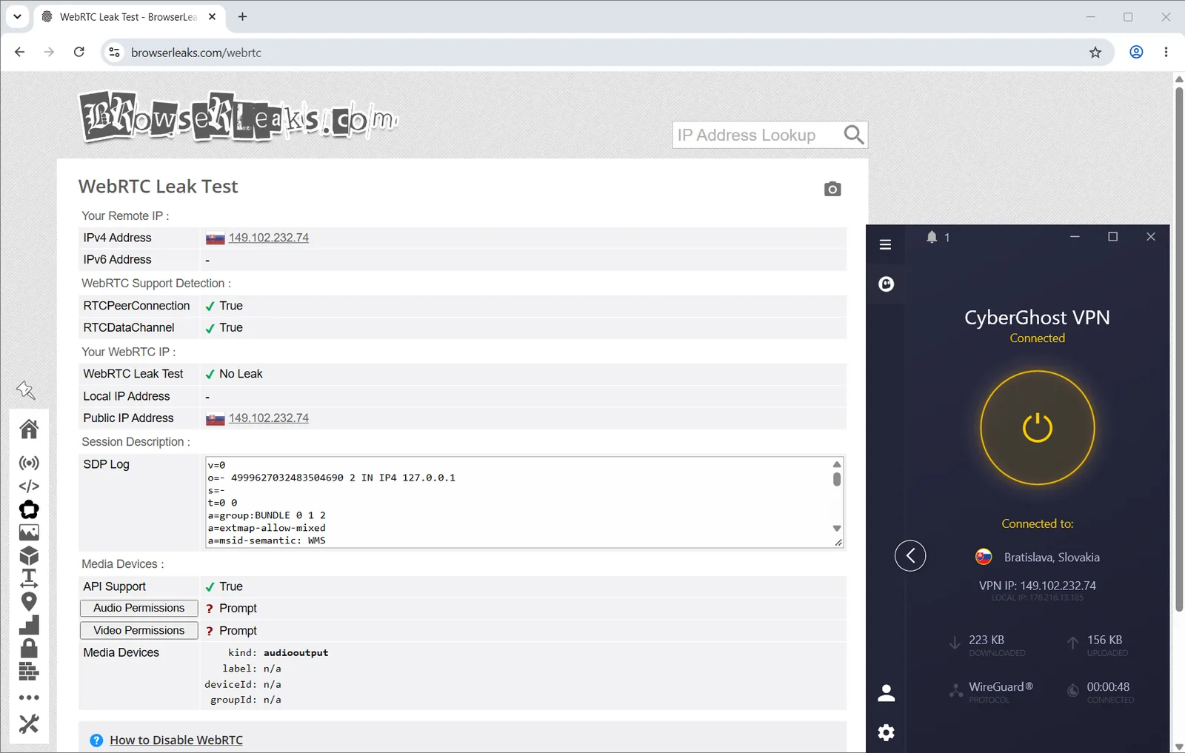Open CyberGhost account profile icon

click(x=886, y=693)
